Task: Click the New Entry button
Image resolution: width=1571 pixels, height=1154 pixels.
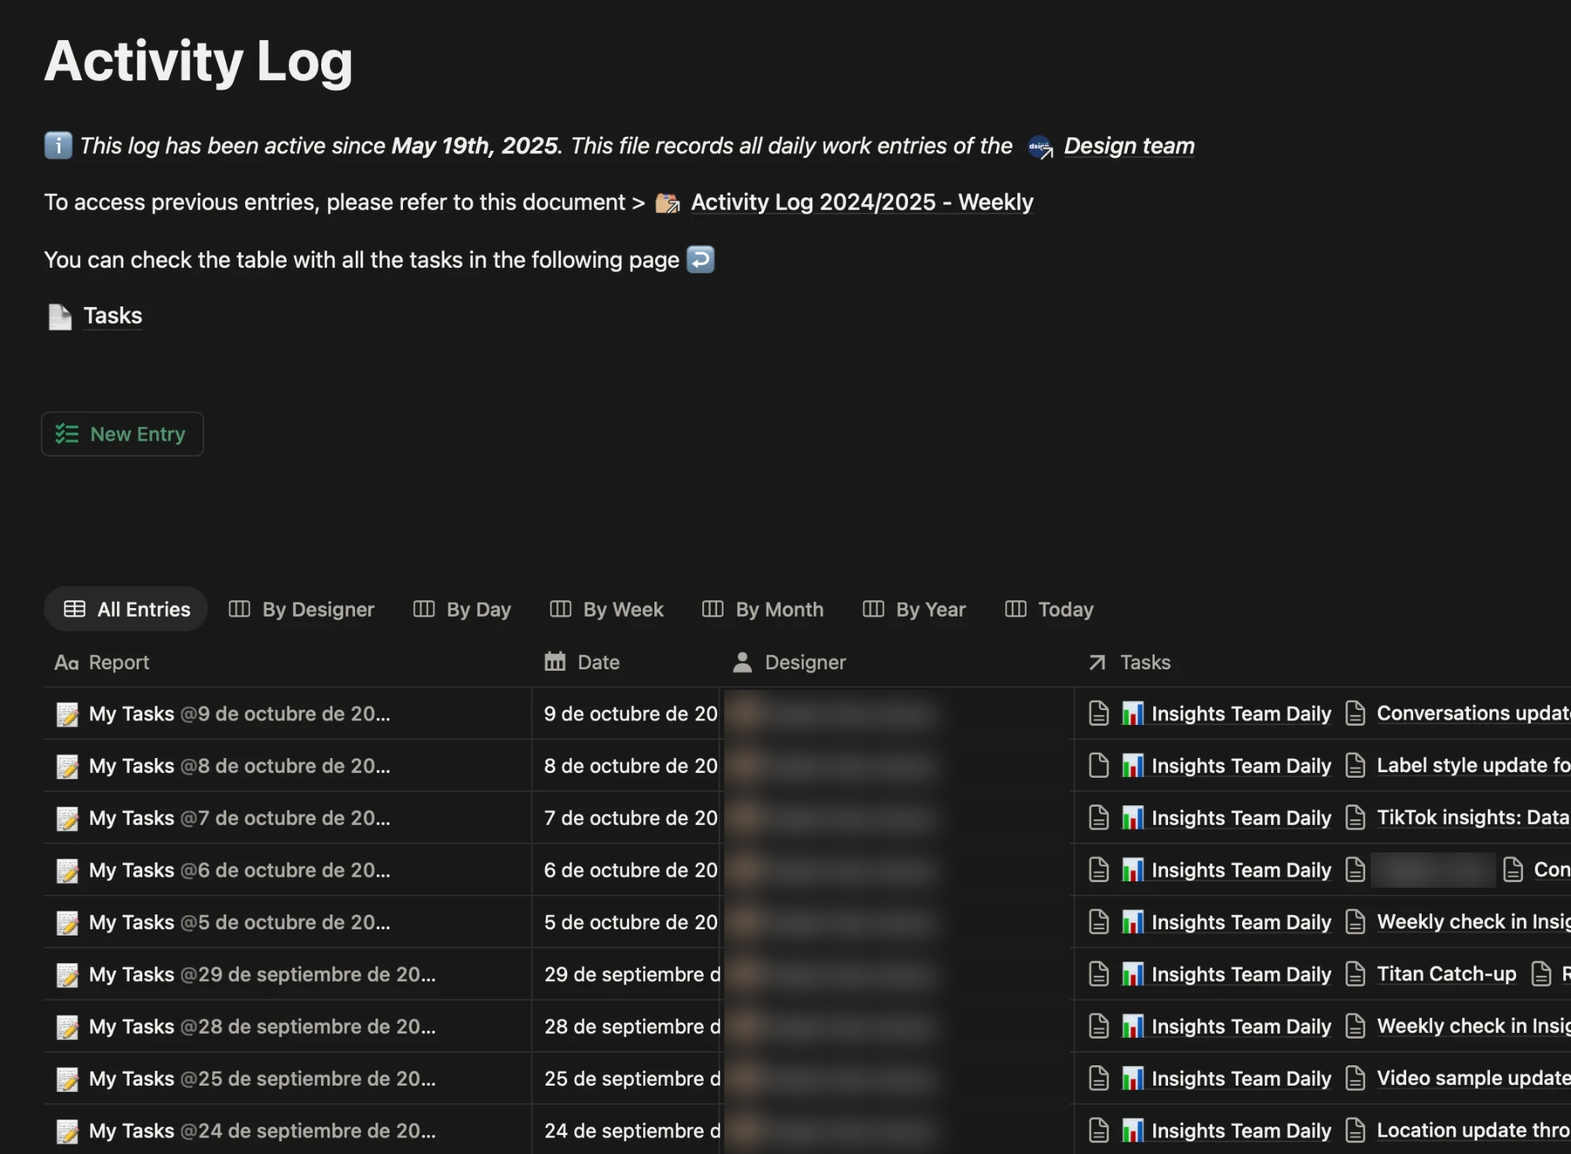Action: (123, 434)
